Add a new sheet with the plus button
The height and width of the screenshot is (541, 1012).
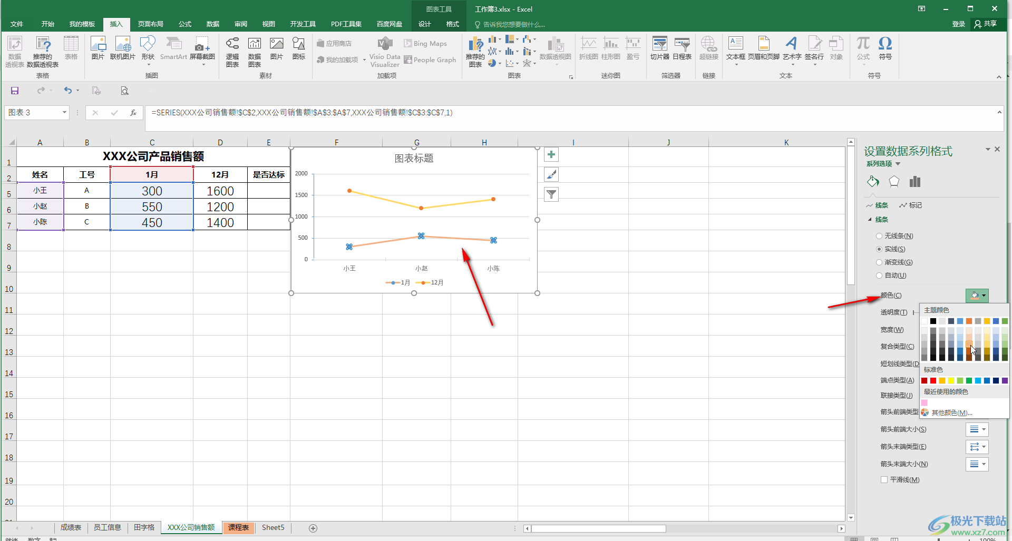tap(313, 528)
